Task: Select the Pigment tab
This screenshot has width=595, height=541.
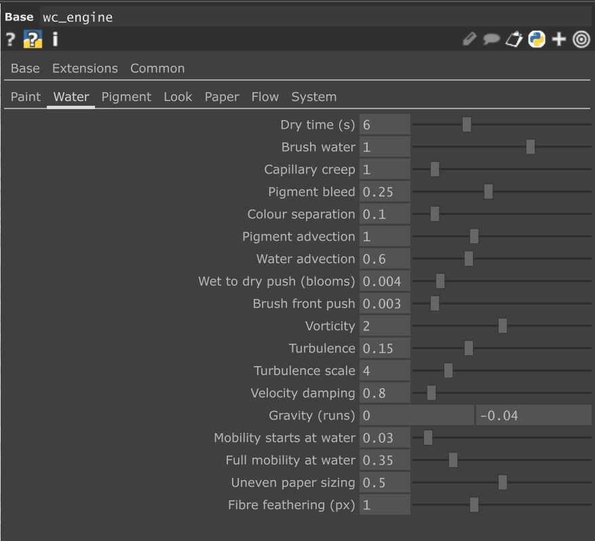Action: (x=126, y=97)
